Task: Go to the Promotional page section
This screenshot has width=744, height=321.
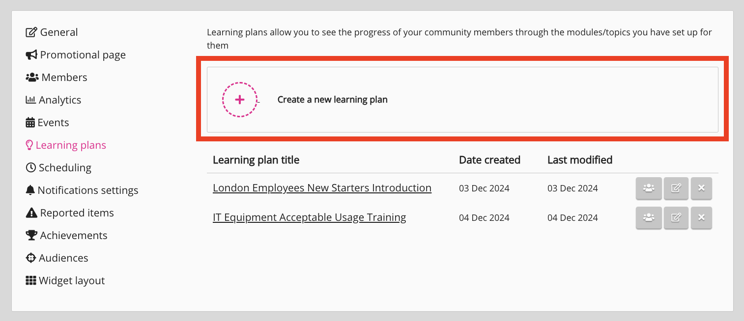Action: coord(83,55)
